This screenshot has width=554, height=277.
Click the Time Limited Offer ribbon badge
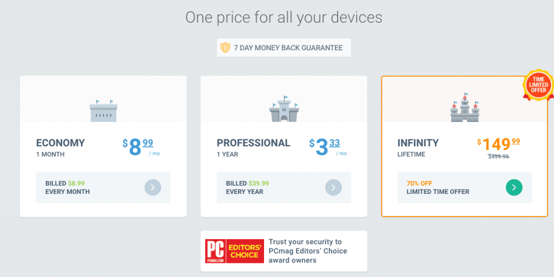pos(538,85)
